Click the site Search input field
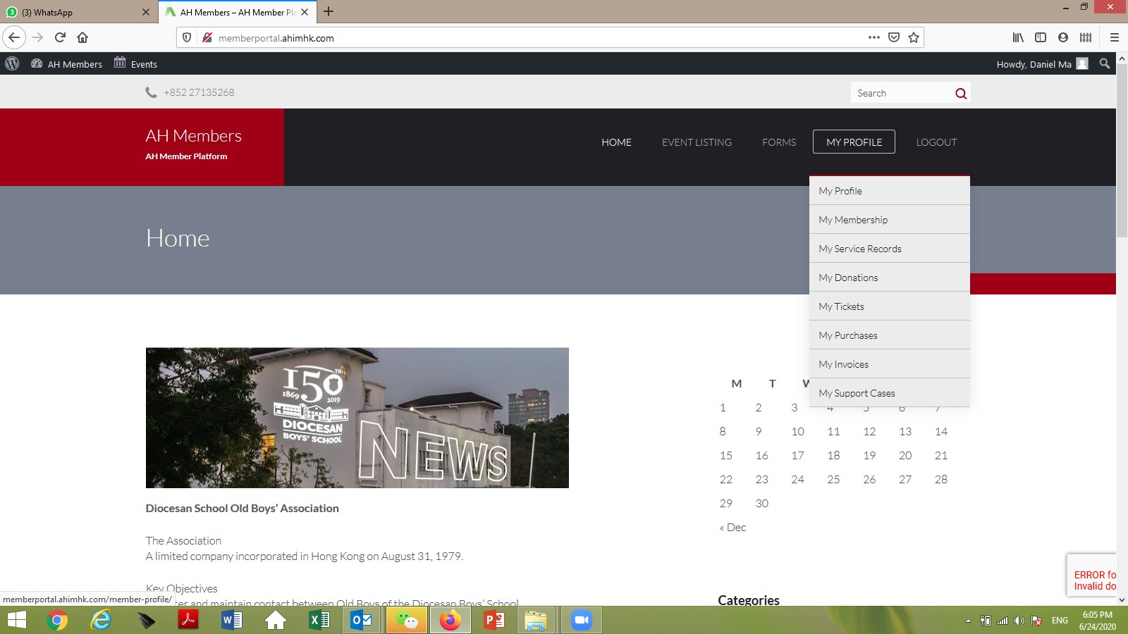The height and width of the screenshot is (634, 1128). pos(902,93)
